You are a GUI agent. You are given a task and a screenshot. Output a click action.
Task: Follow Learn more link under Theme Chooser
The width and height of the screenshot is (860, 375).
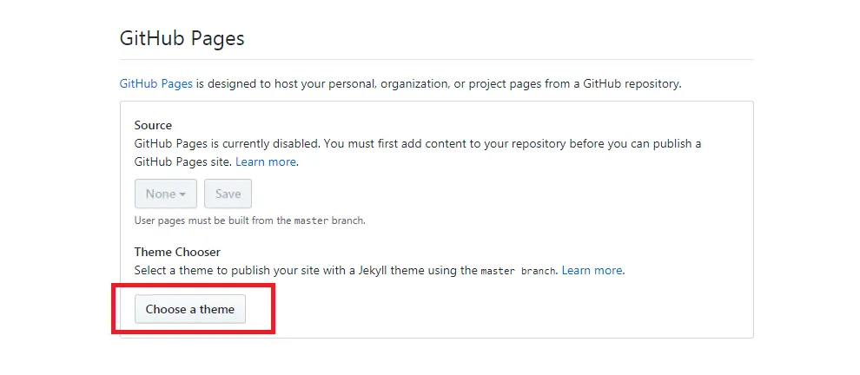pos(592,270)
